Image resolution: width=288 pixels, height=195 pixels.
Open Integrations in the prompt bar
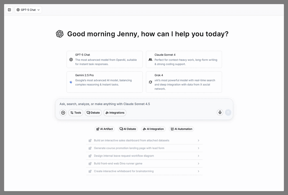[115, 113]
